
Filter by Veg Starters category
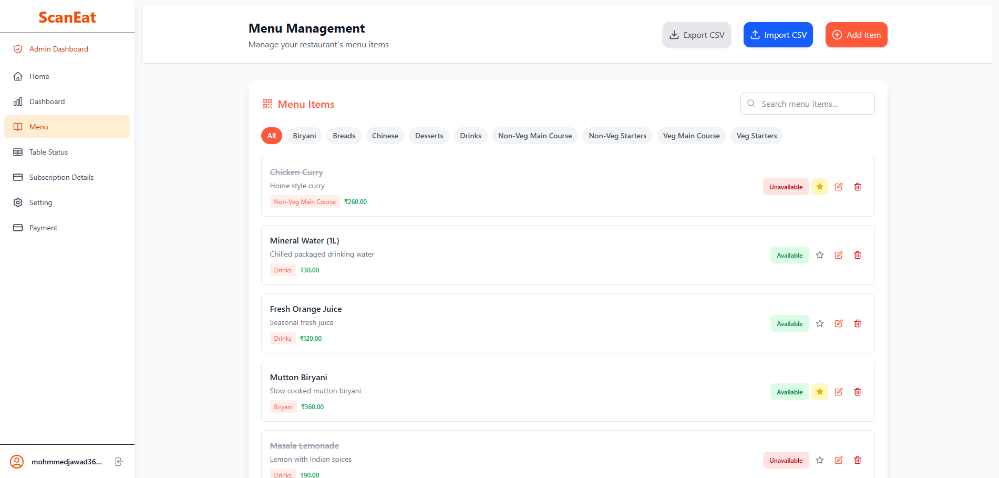pos(757,136)
